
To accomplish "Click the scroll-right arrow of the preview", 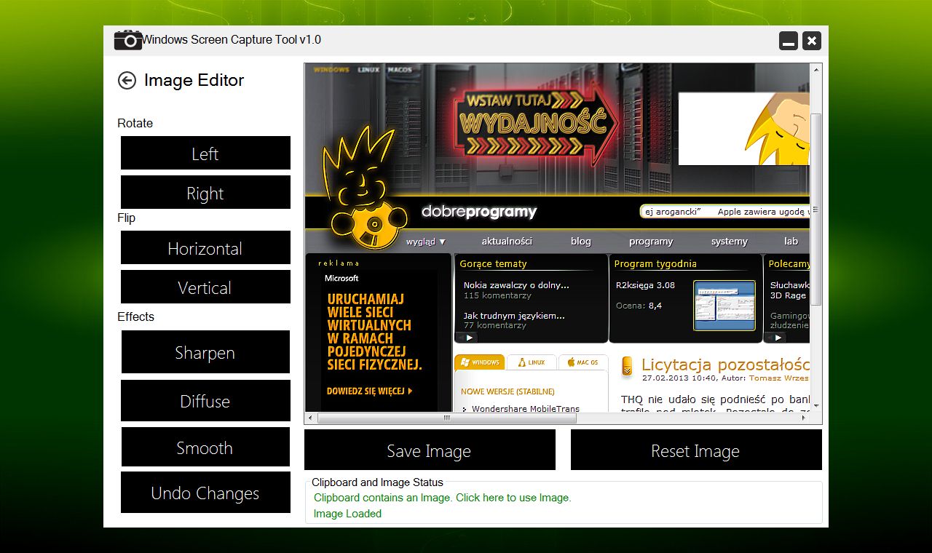I will [805, 418].
